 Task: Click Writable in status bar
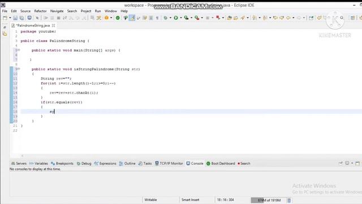(150, 200)
